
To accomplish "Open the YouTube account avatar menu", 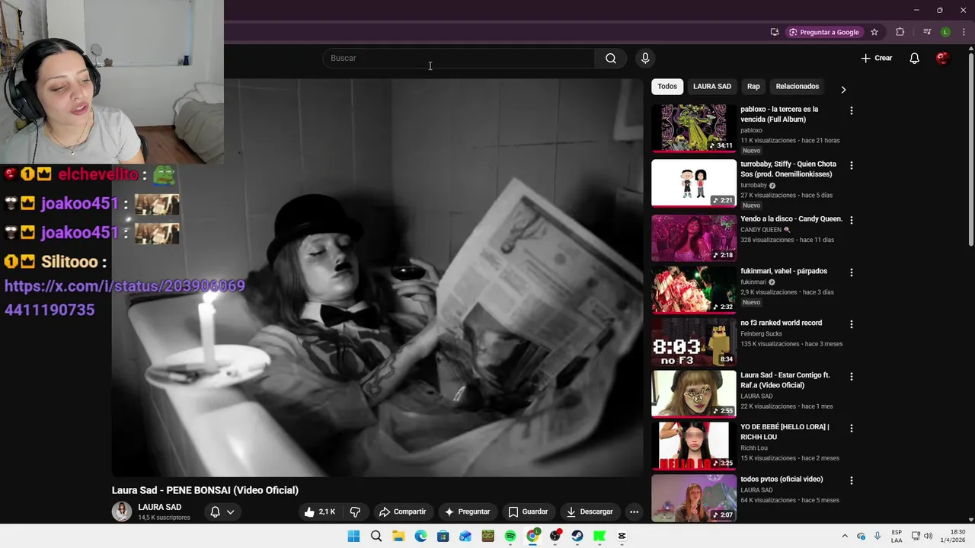I will point(942,59).
